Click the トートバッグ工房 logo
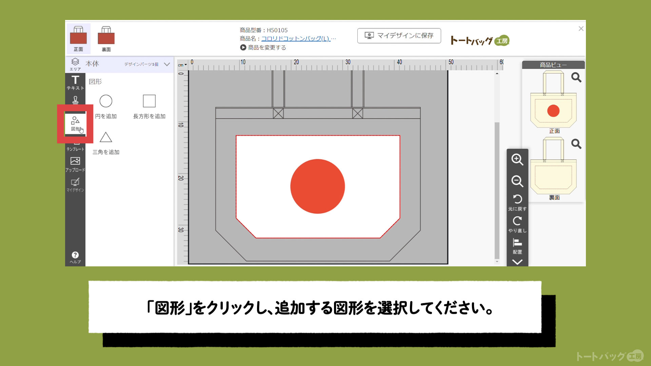651x366 pixels. tap(480, 41)
